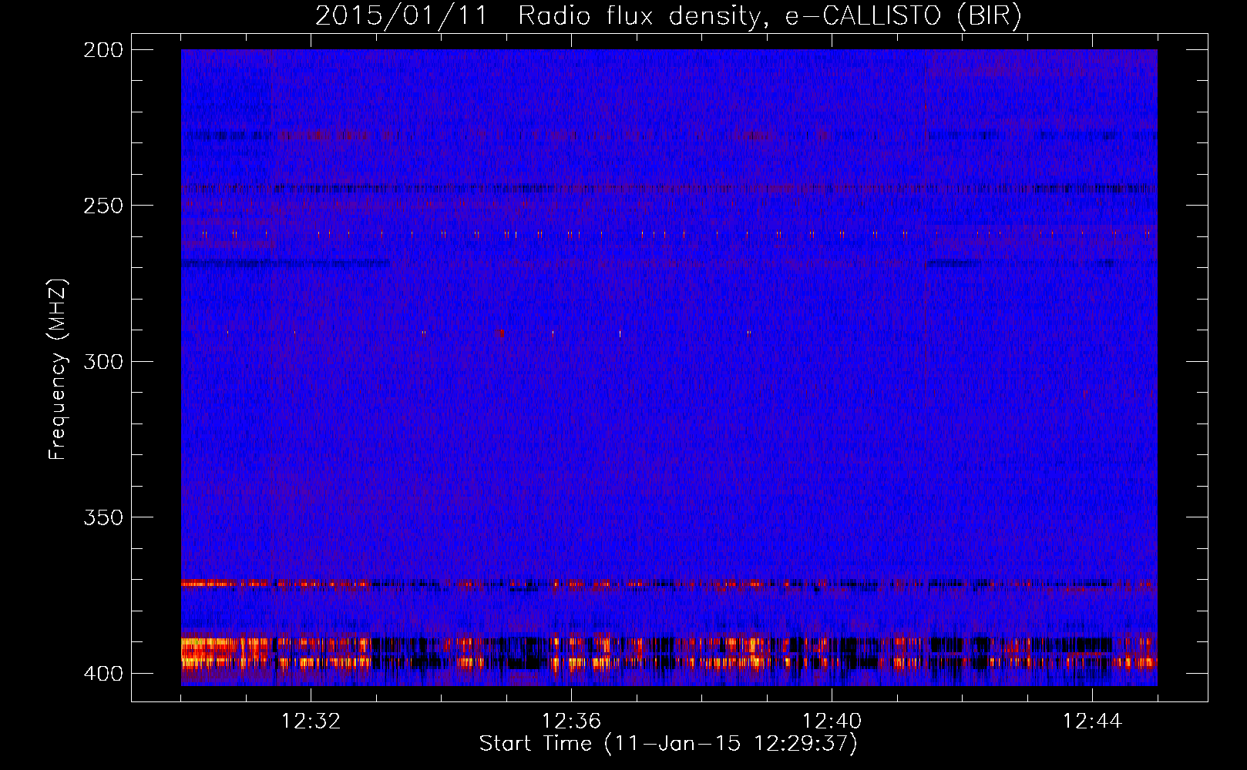The width and height of the screenshot is (1247, 770).
Task: Click the "Start Time (11-Jan-15 12:29:37)" axis label
Action: coord(668,744)
